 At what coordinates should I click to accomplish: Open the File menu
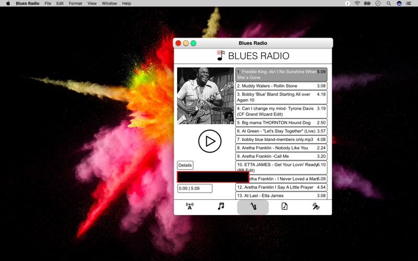point(48,4)
